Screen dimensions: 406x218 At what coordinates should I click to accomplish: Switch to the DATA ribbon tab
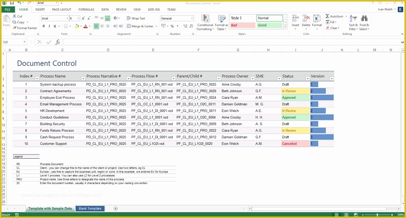click(105, 9)
